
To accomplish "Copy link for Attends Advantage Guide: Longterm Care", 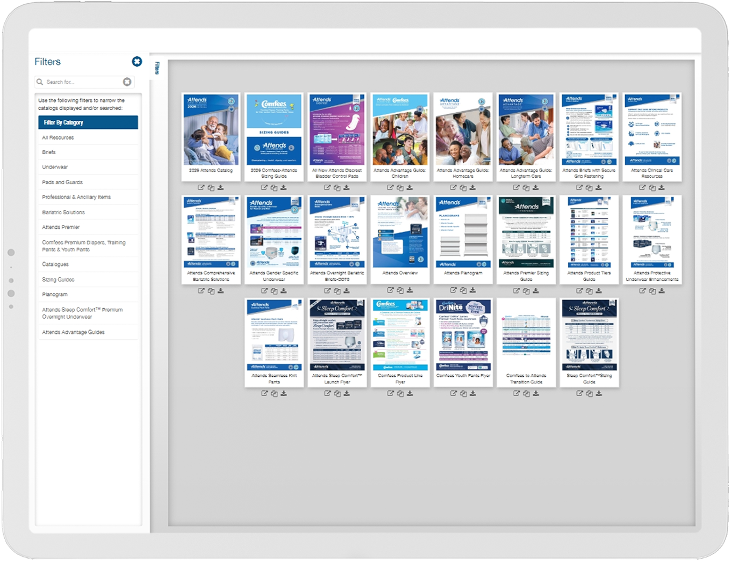I will (526, 188).
